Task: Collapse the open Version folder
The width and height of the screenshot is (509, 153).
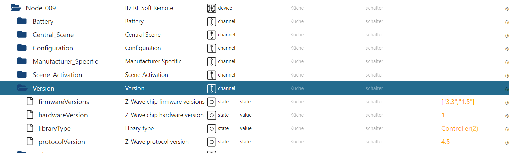Action: pyautogui.click(x=22, y=88)
